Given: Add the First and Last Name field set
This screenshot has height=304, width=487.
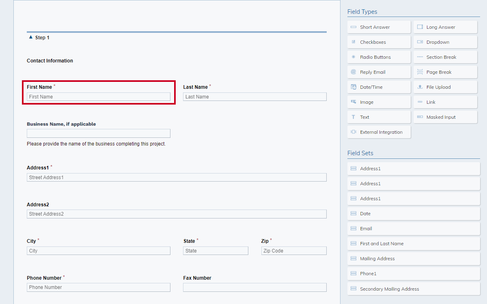Looking at the screenshot, I should click(x=414, y=244).
